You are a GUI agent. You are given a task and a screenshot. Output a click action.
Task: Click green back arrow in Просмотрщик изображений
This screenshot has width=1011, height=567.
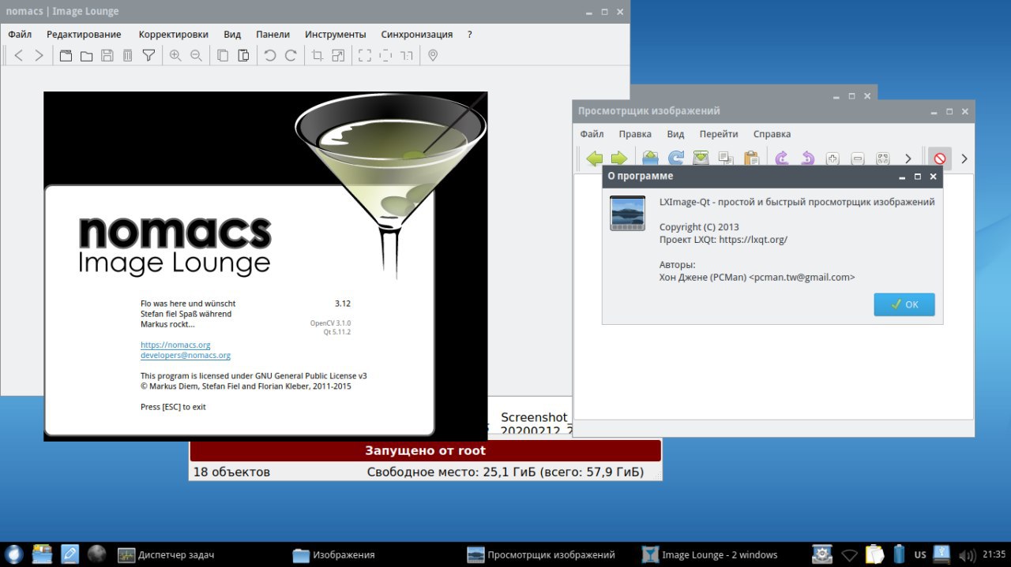coord(594,159)
